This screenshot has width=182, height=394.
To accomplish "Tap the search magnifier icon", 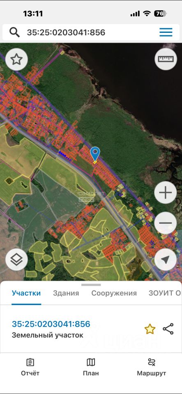I will pyautogui.click(x=14, y=32).
